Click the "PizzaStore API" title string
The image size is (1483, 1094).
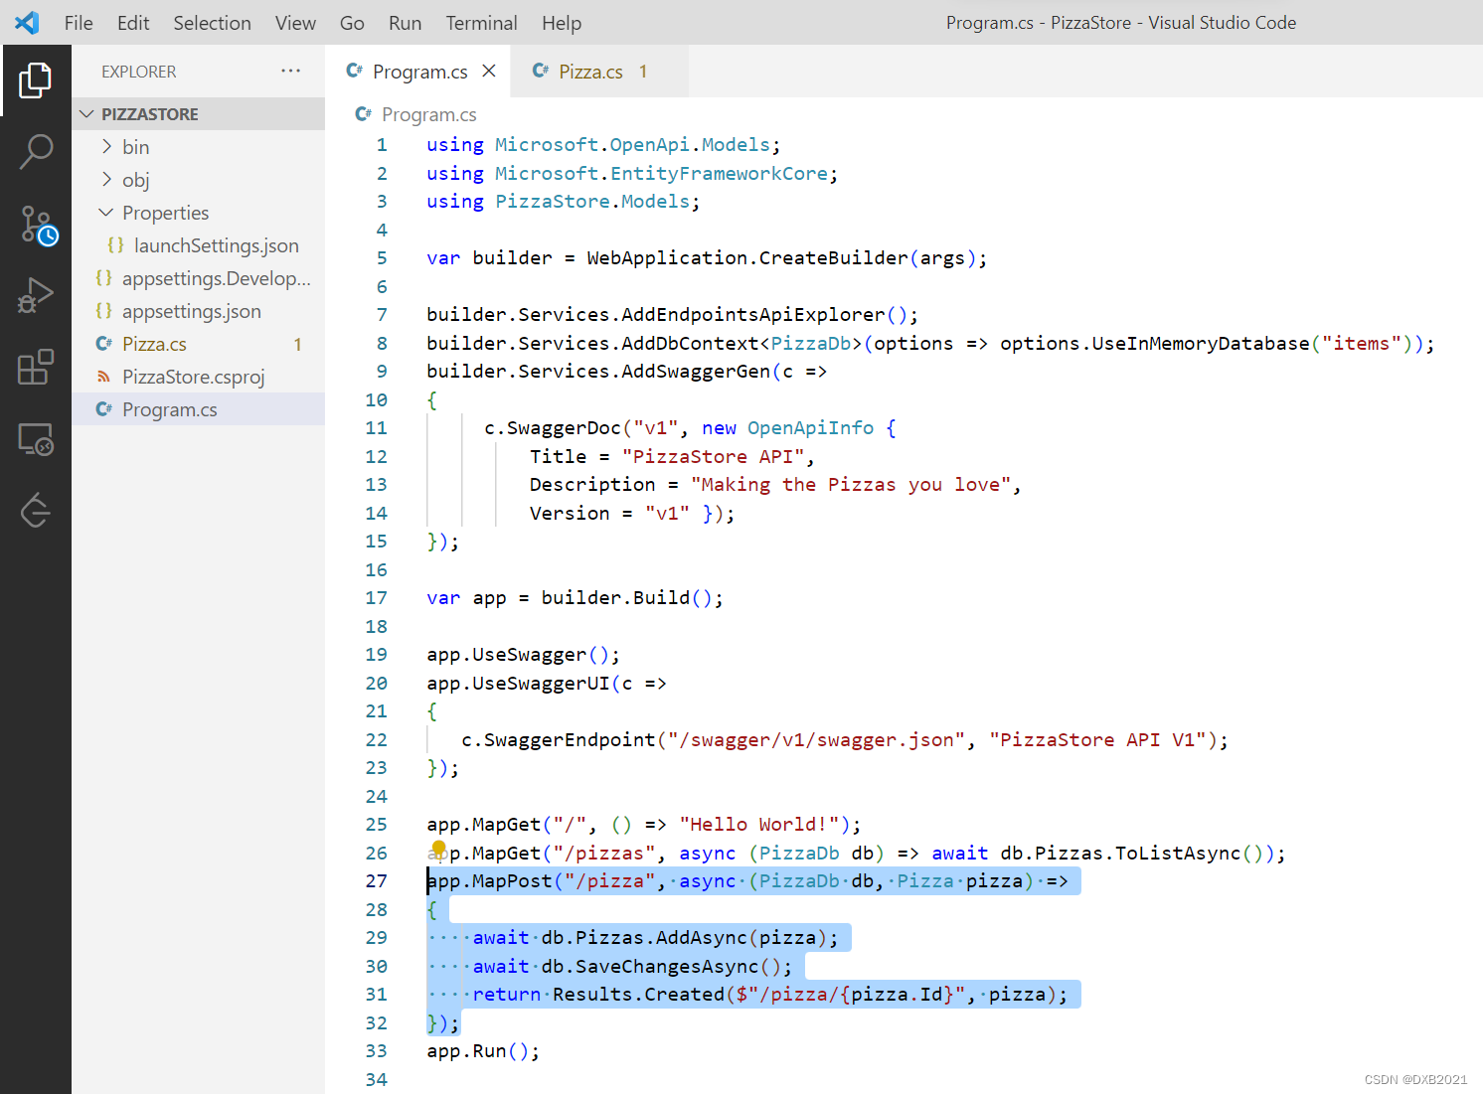tap(713, 457)
